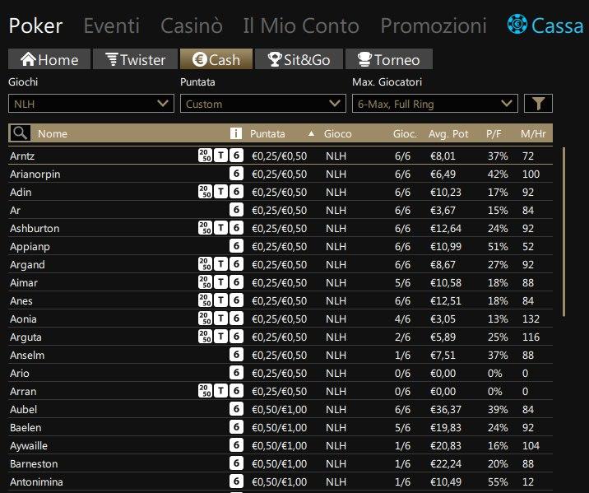Viewport: 589px width, 493px height.
Task: Click the 6 badge on the Aubel row
Action: [236, 409]
